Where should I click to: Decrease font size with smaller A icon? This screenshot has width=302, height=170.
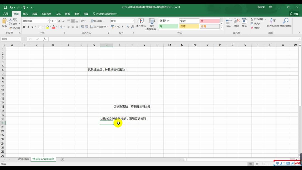(x=63, y=21)
